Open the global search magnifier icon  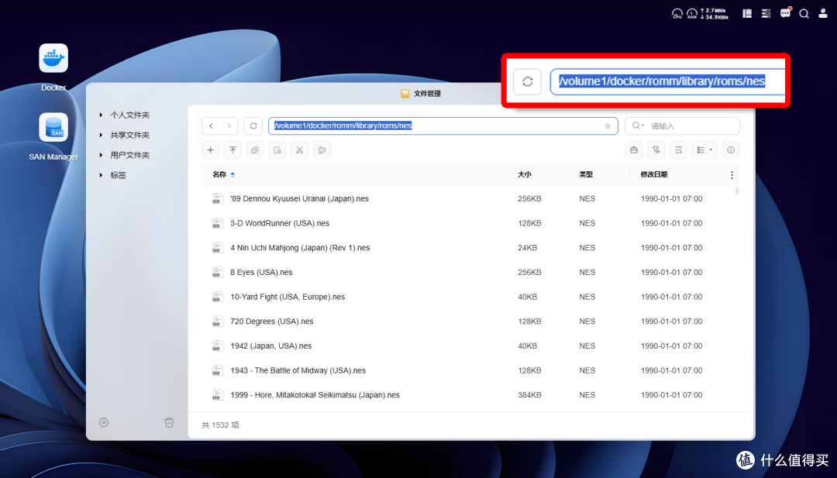tap(804, 14)
